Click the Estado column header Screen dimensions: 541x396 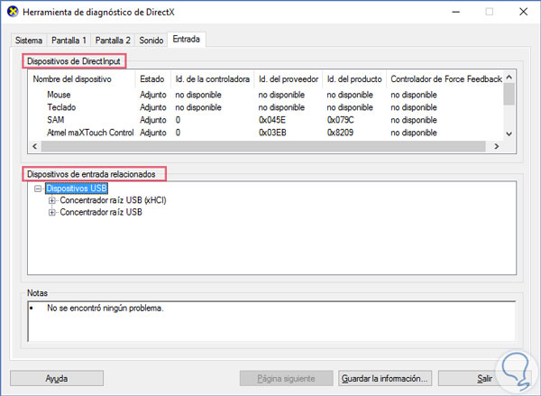[153, 79]
